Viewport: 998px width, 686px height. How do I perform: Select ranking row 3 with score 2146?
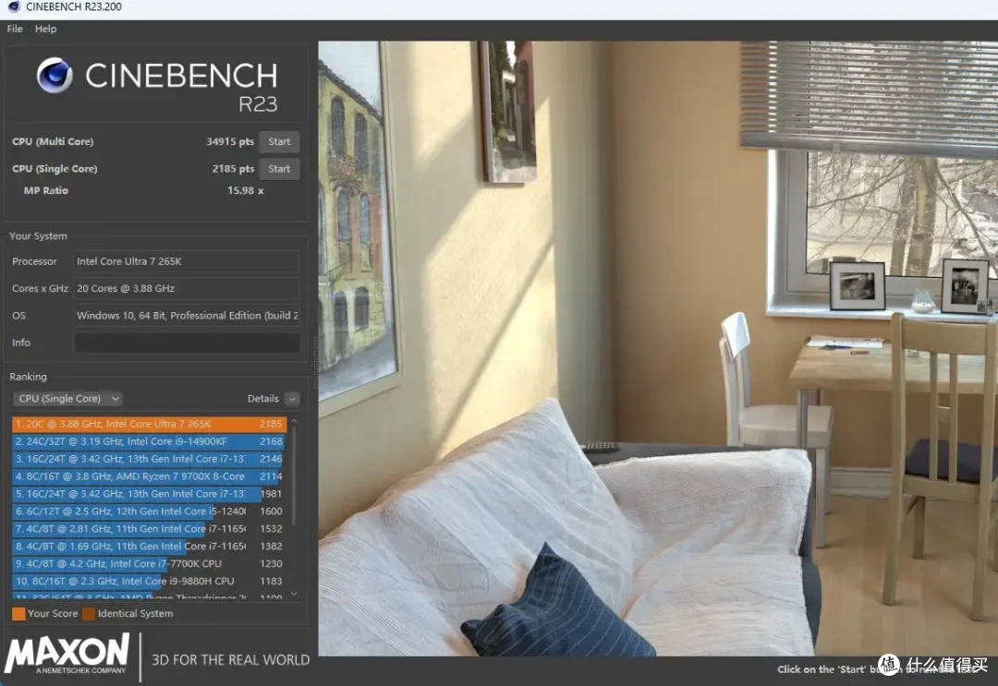150,459
